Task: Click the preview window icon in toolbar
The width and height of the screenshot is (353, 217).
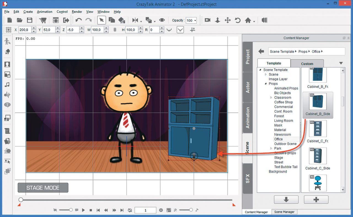Action: (56, 20)
